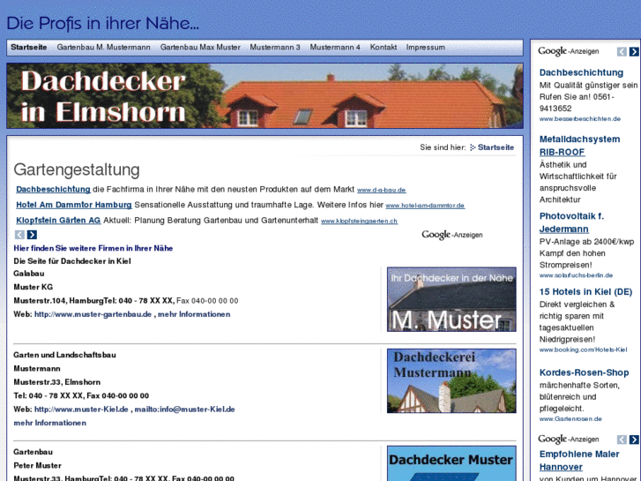
Task: Click 'Garten und Landschaftsbau' listing title
Action: [64, 355]
